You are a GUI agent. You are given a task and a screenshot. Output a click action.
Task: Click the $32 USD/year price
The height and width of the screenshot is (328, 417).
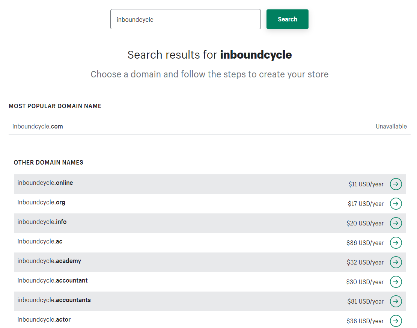[x=365, y=263]
